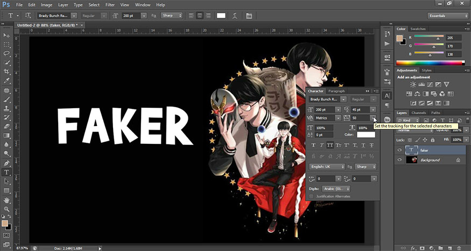471x251 pixels.
Task: Open the Type menu
Action: [x=78, y=5]
